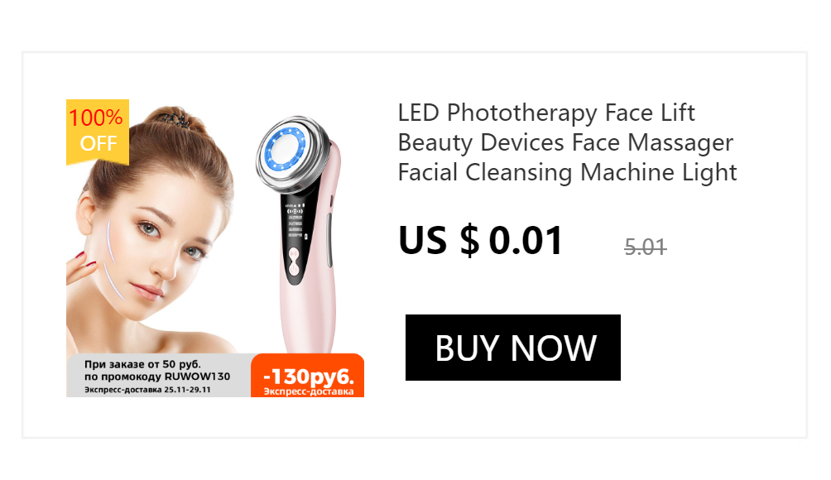Viewport: 831px width, 480px height.
Task: Click the orange -130руб discount badge
Action: tap(307, 375)
